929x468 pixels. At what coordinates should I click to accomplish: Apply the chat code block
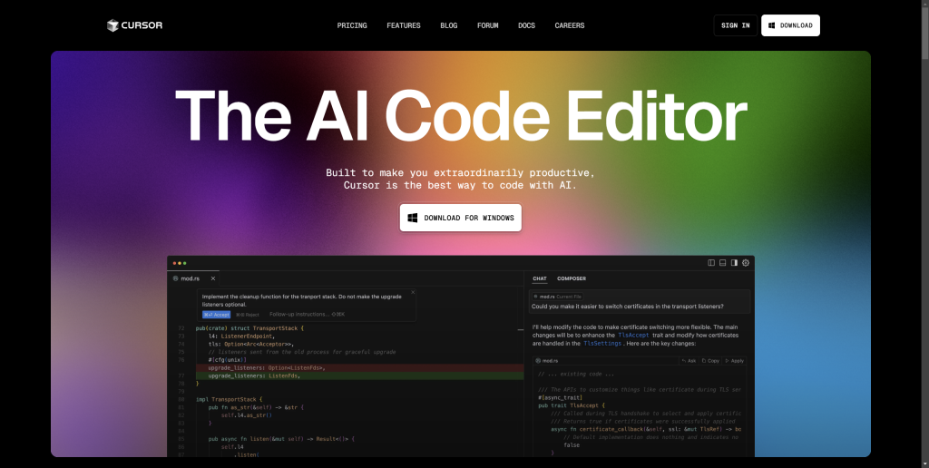click(x=735, y=360)
